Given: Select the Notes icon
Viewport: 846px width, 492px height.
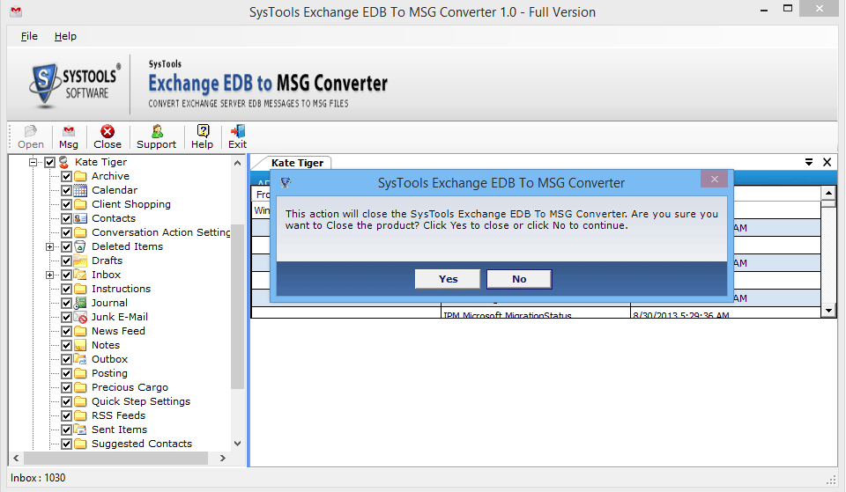Looking at the screenshot, I should click(80, 345).
